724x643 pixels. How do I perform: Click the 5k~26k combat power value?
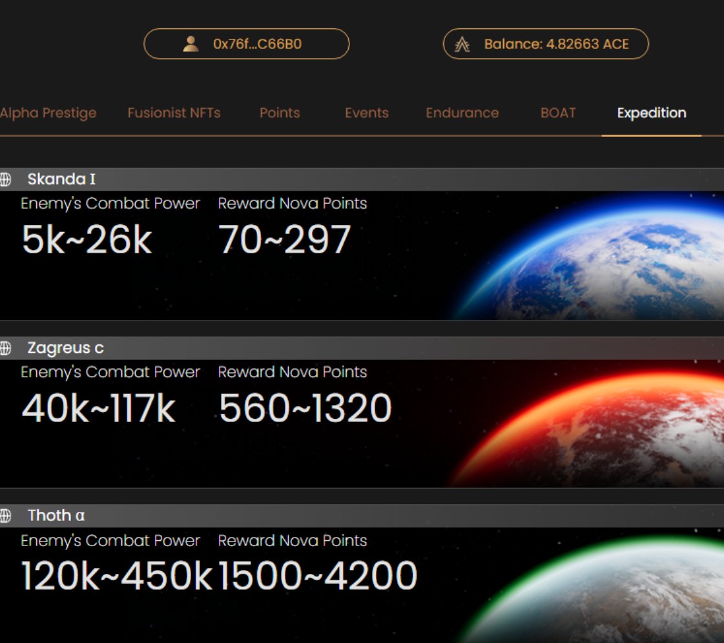point(87,240)
